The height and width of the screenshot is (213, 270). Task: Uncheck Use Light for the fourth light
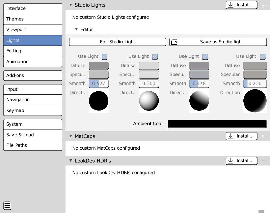pos(263,56)
